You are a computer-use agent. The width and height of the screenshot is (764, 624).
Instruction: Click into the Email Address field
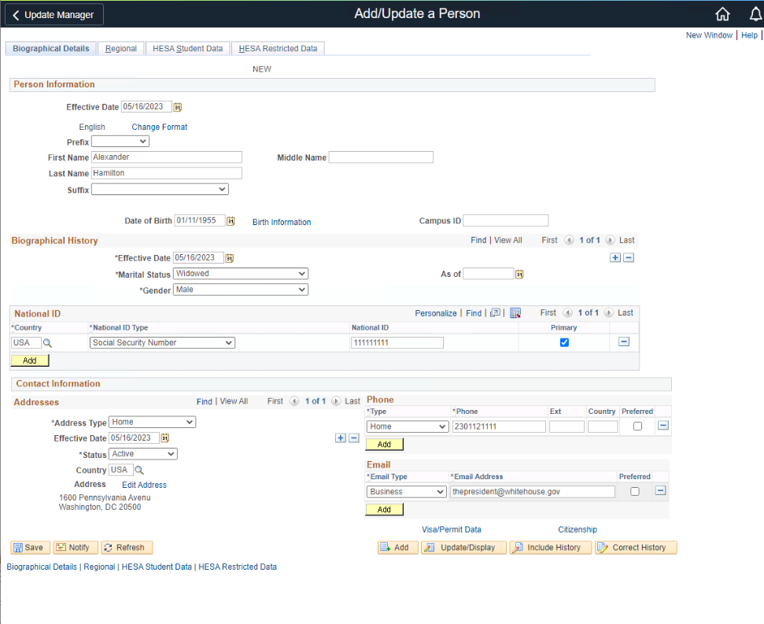(x=533, y=492)
